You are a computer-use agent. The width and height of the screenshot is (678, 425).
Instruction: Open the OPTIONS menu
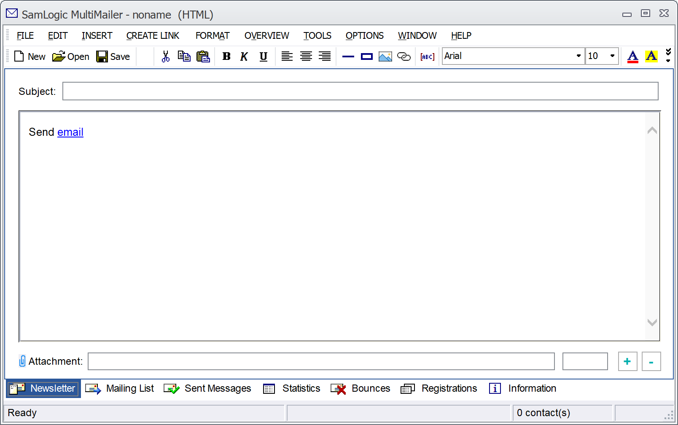[x=365, y=36]
